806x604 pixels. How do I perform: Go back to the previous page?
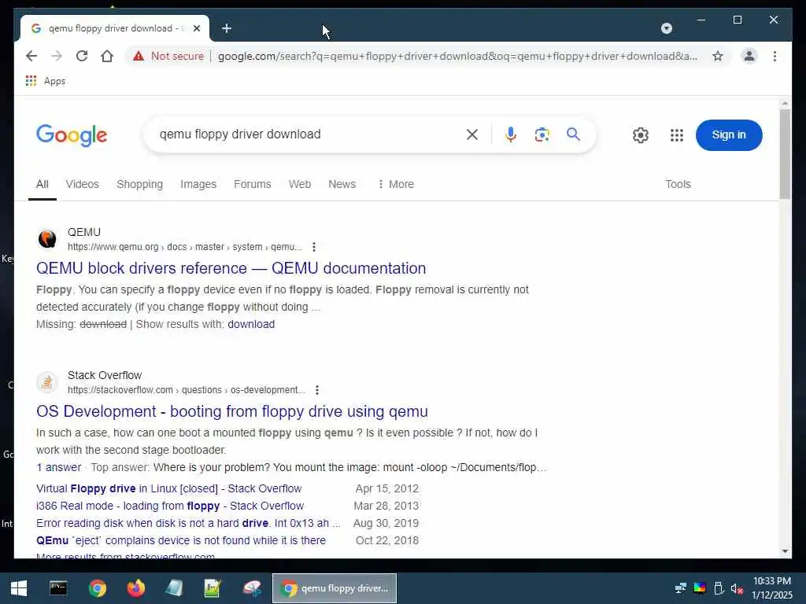point(31,56)
